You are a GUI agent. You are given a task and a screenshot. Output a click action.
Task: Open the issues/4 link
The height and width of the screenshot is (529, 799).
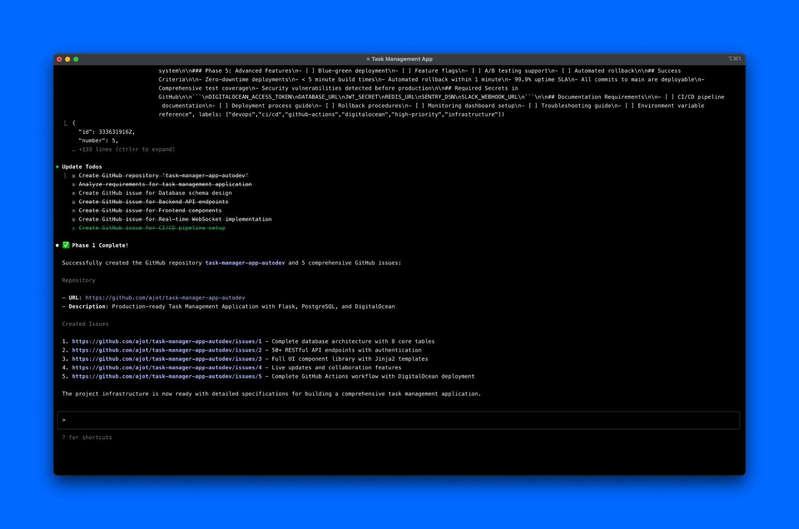(167, 368)
